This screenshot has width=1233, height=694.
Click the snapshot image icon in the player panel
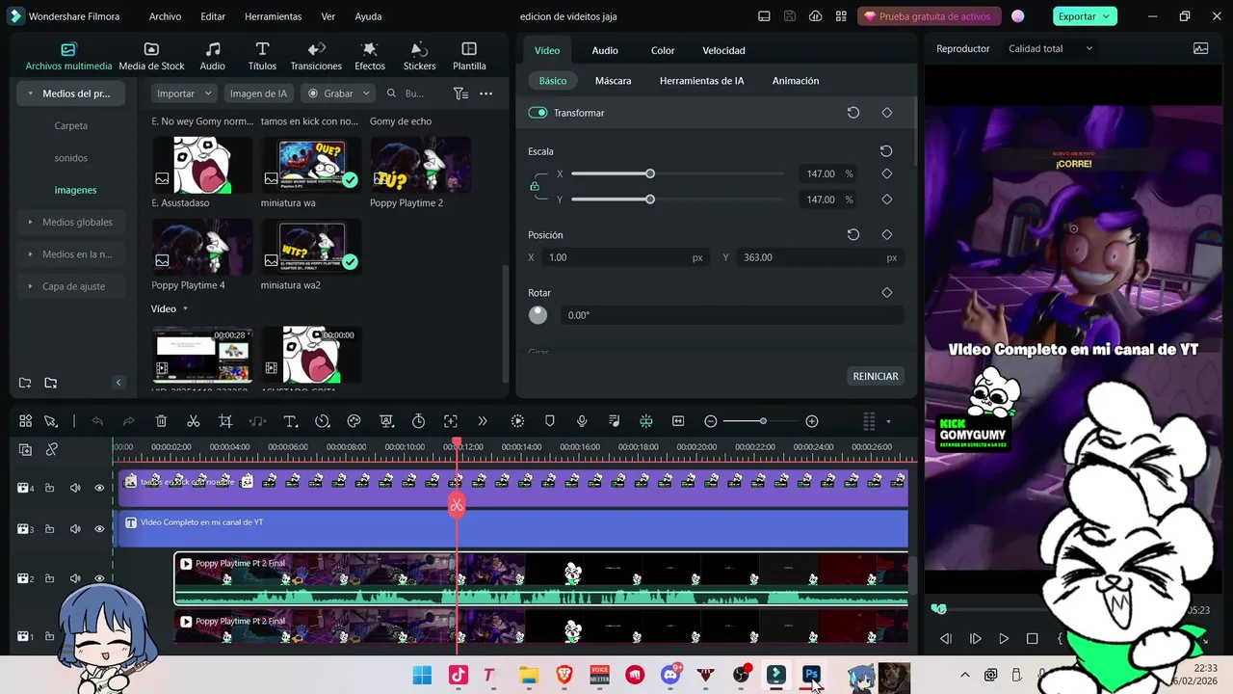pyautogui.click(x=1200, y=48)
